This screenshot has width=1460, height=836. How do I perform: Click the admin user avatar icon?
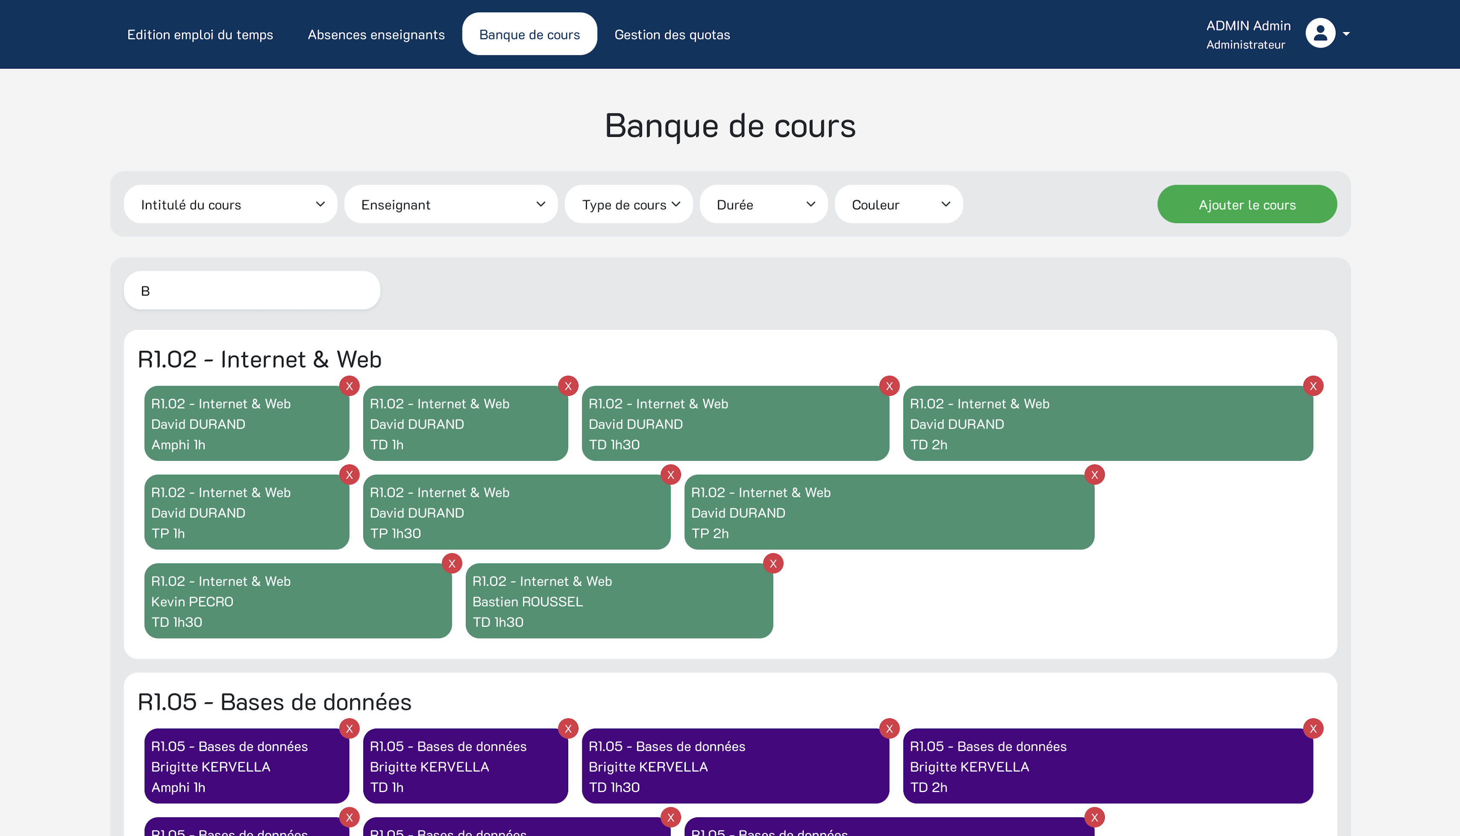click(x=1320, y=33)
